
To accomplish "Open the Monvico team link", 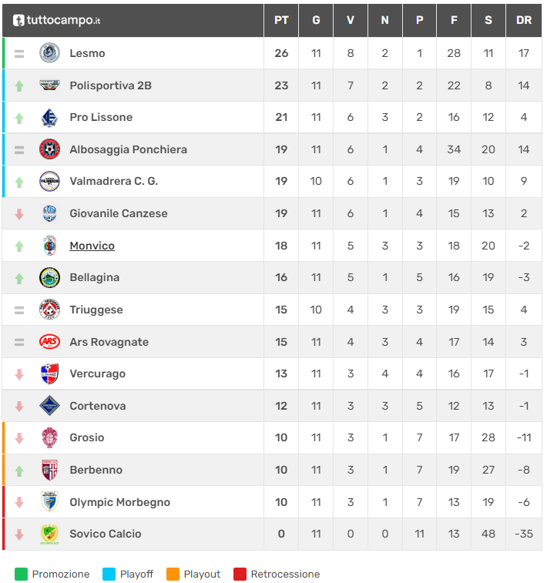I will coord(92,246).
